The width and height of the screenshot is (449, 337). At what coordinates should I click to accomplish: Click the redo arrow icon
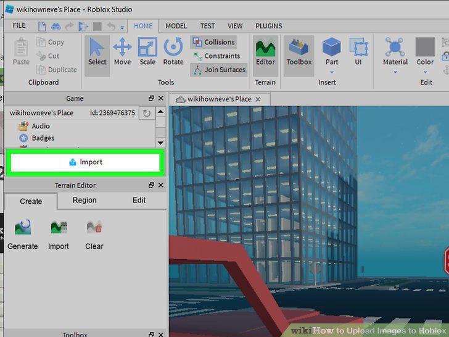coord(70,27)
